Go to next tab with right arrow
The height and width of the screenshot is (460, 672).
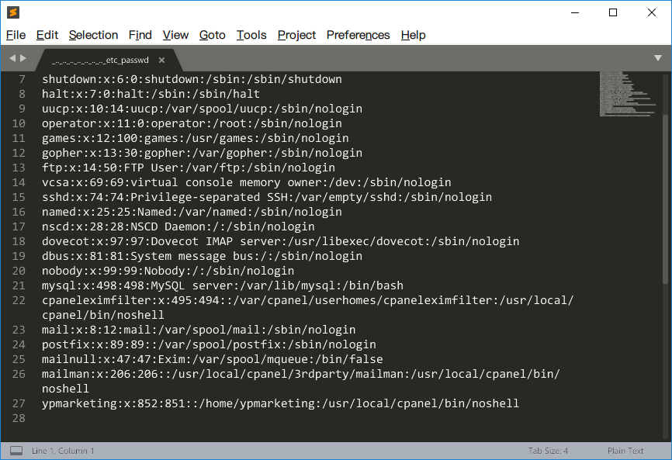pyautogui.click(x=23, y=58)
